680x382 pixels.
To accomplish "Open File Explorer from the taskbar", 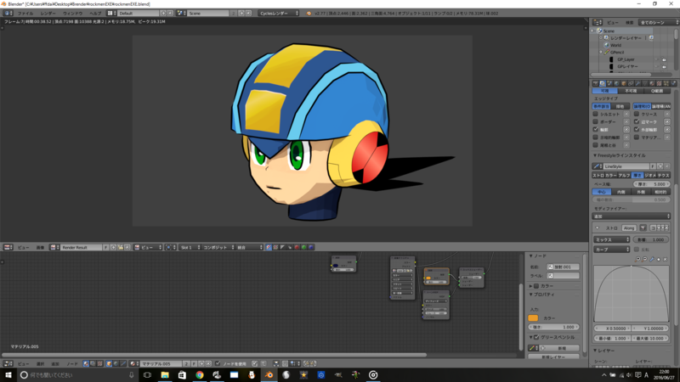I will (165, 375).
